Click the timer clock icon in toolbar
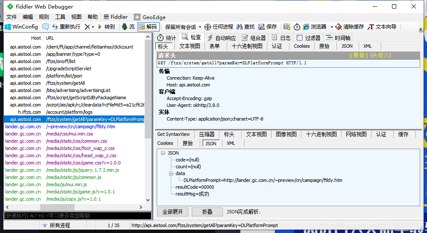Viewport: 427px width, 233px height. coord(297,27)
